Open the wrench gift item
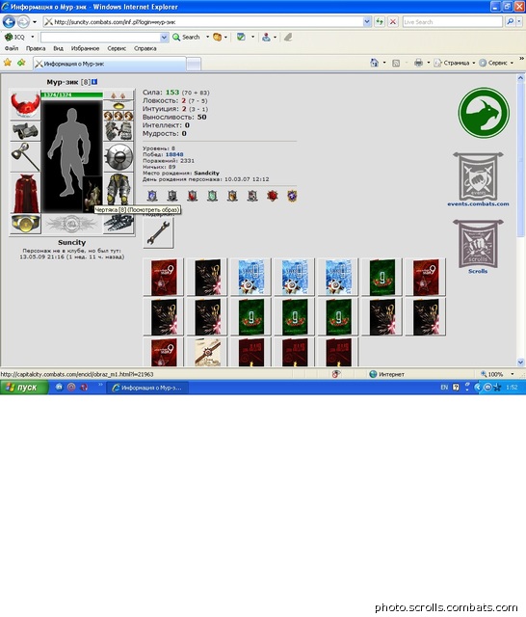Image resolution: width=526 pixels, height=617 pixels. coord(158,233)
